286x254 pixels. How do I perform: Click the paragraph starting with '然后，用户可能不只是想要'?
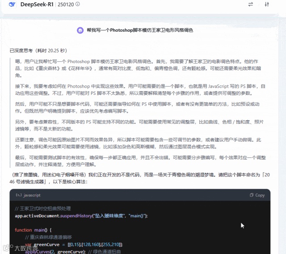(x=137, y=107)
